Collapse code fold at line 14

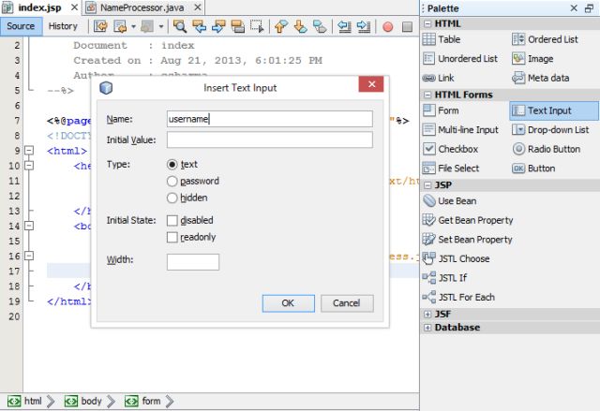(29, 226)
